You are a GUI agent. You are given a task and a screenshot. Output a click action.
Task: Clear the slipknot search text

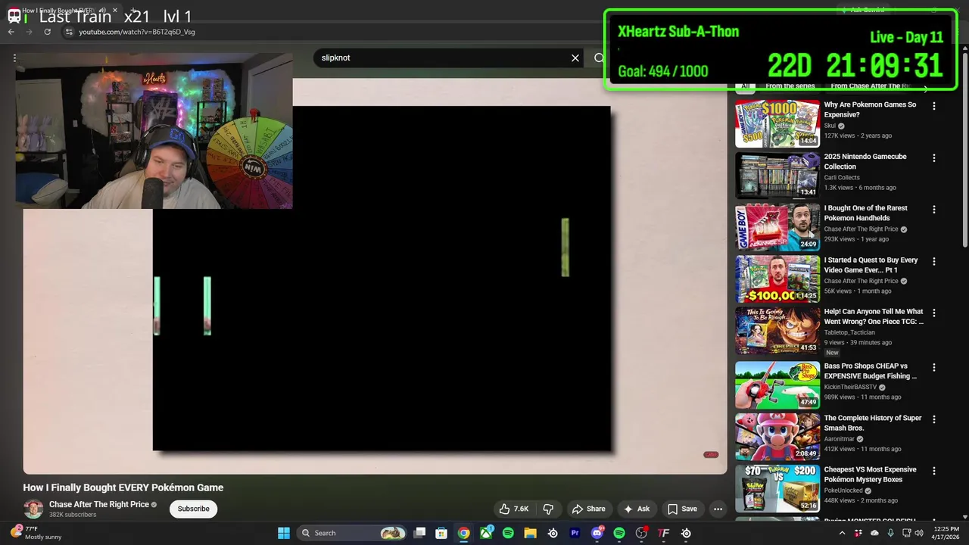pos(575,58)
